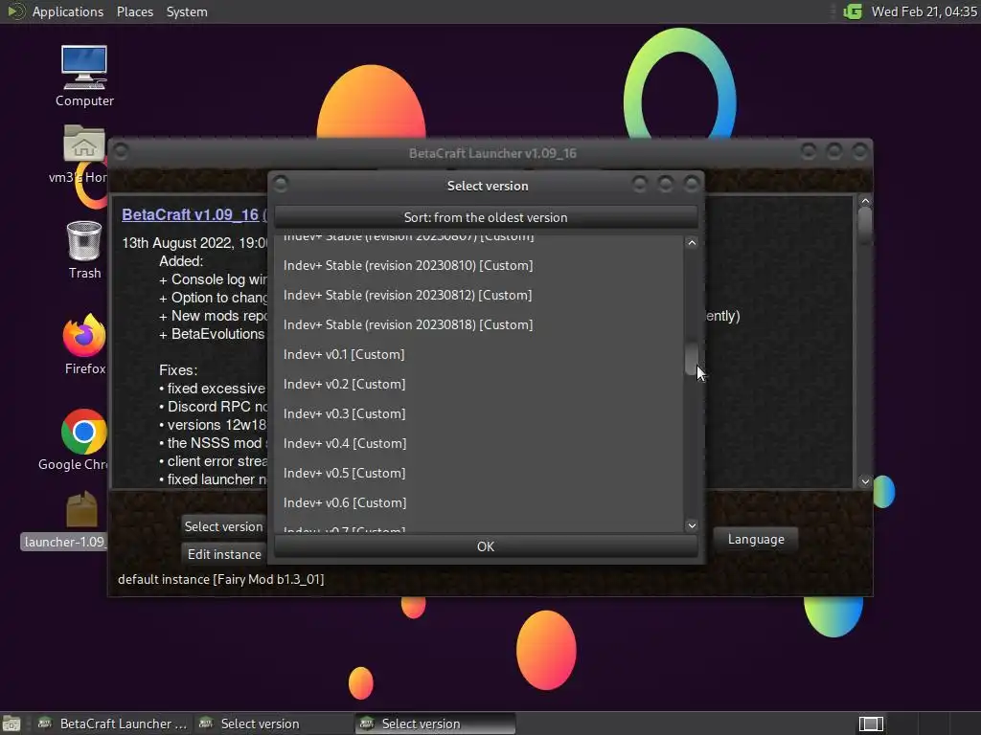This screenshot has width=981, height=735.
Task: Click the workspace switcher icon in bottom panel
Action: click(871, 724)
